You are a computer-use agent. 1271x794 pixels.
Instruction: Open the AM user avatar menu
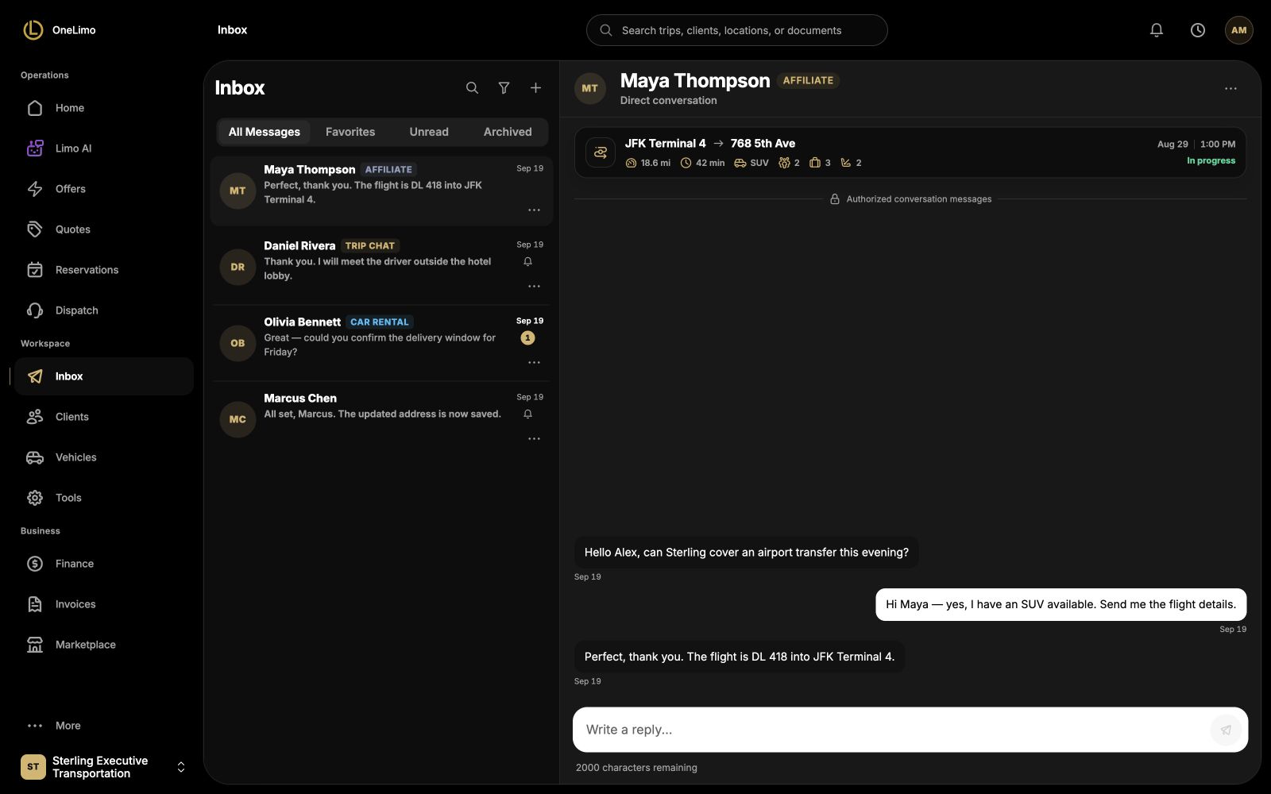pos(1238,30)
